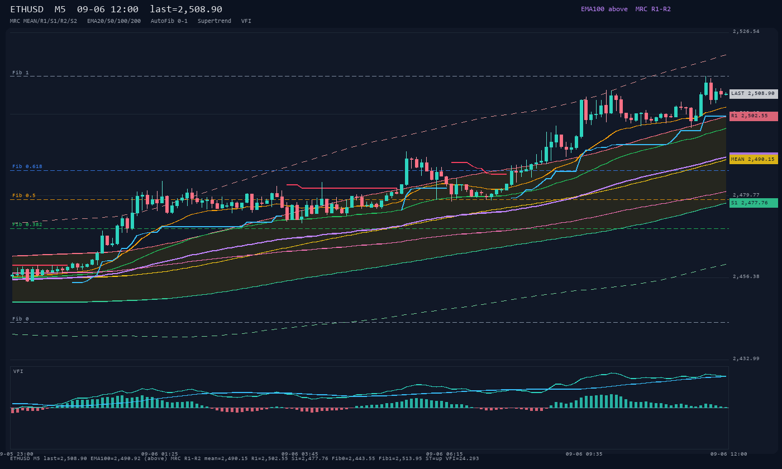Click the M5 timeframe in the title

pyautogui.click(x=60, y=9)
